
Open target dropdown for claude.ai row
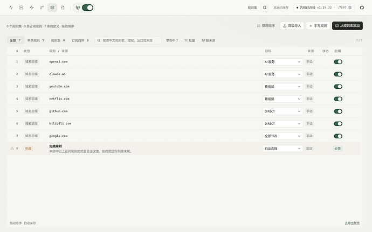click(283, 74)
